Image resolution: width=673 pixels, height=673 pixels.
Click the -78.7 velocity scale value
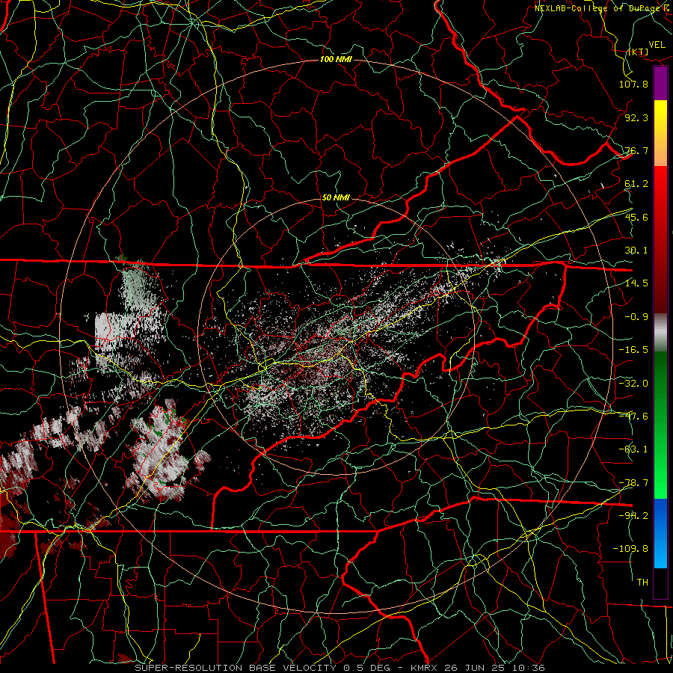tap(633, 483)
